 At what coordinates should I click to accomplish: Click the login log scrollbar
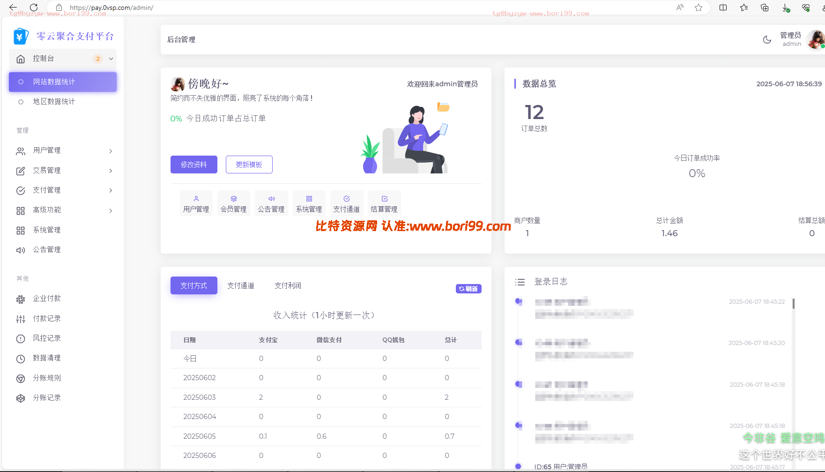coord(793,303)
